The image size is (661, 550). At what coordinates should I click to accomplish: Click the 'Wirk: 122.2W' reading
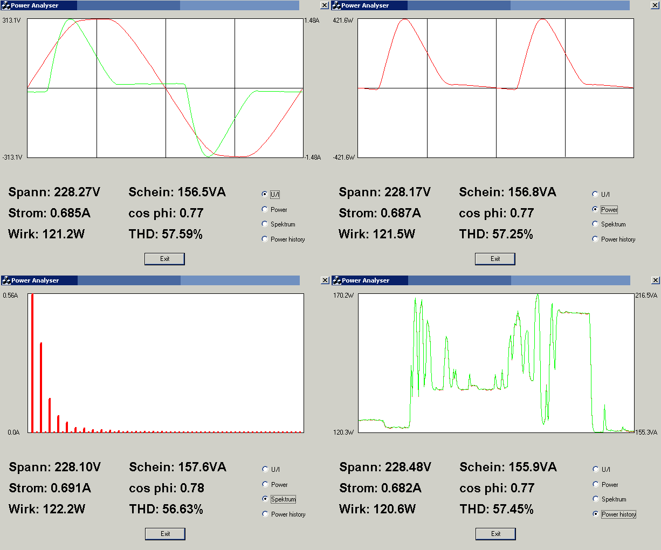[x=47, y=509]
